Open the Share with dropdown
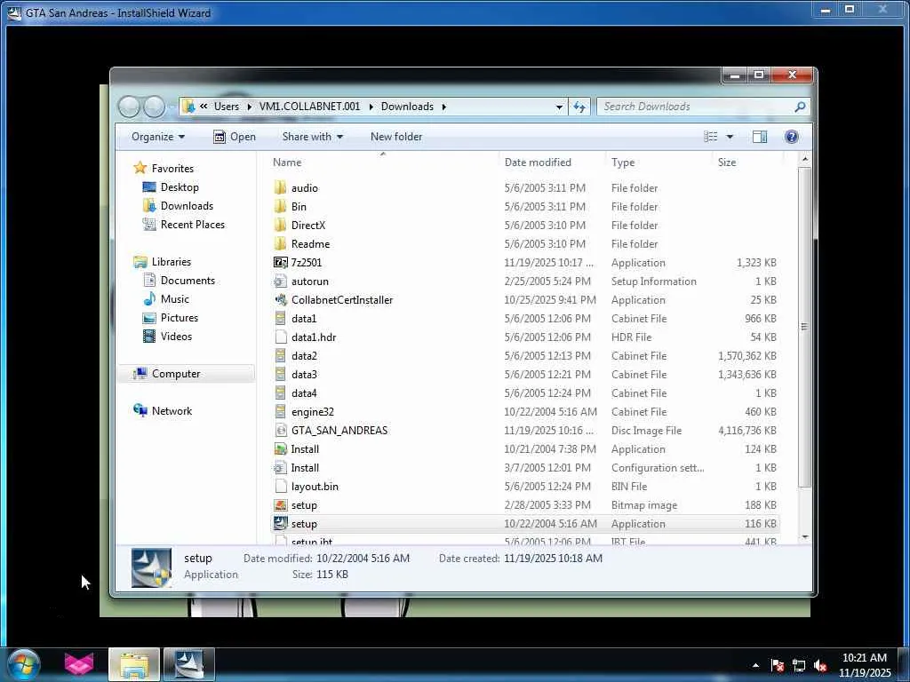The height and width of the screenshot is (682, 910). pos(312,136)
